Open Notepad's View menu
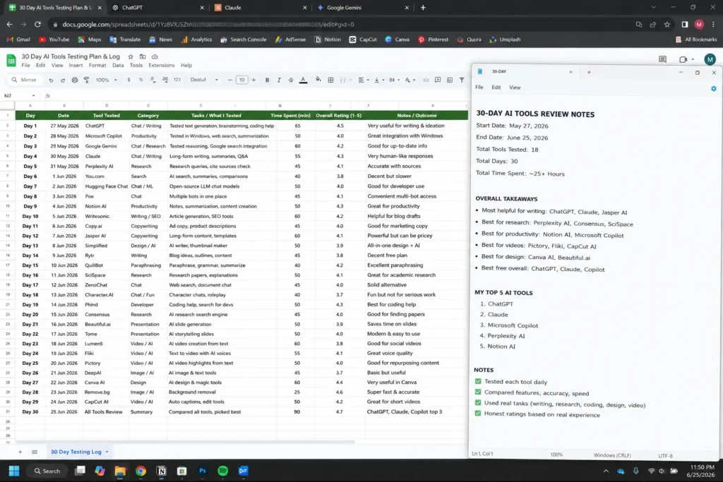723x482 pixels. tap(515, 88)
